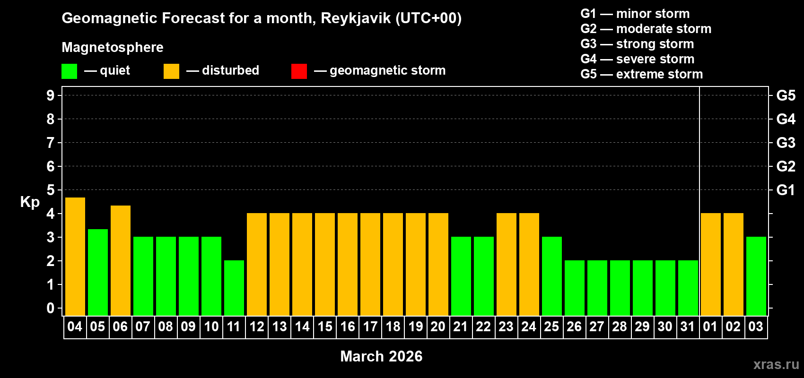
Task: Select the orange bar for day 23
Action: point(507,264)
